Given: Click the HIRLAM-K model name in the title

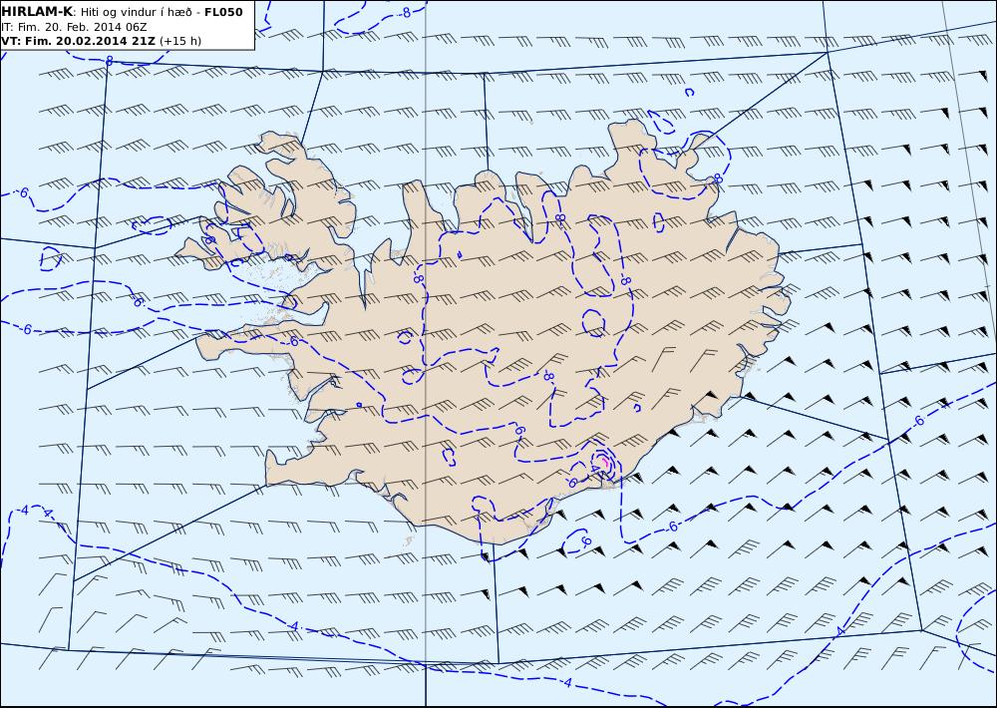Looking at the screenshot, I should tap(37, 12).
